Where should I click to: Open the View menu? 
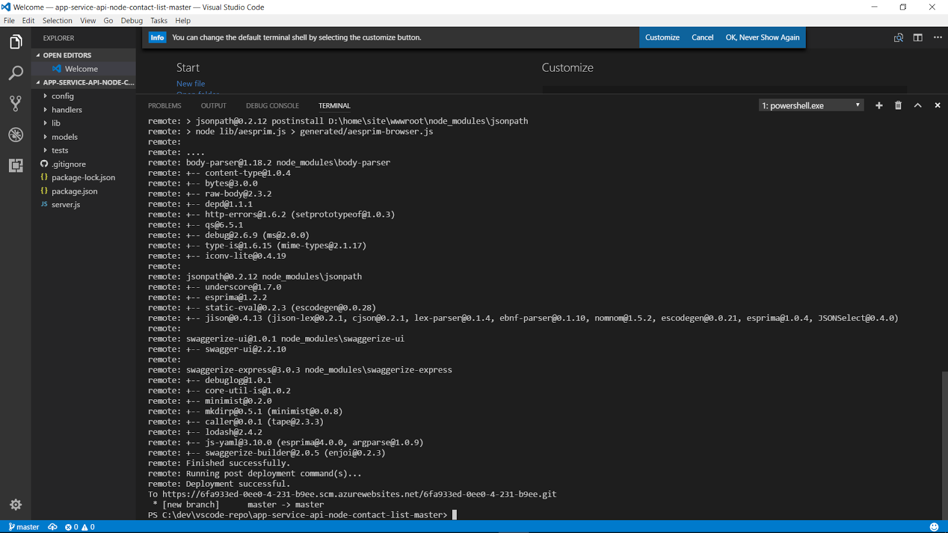coord(88,20)
